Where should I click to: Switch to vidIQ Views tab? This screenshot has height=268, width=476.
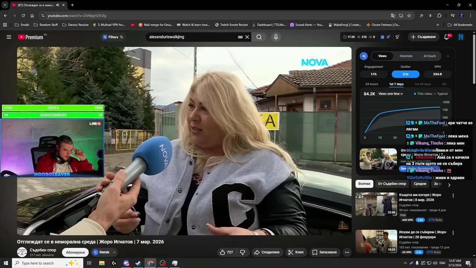coord(382,56)
